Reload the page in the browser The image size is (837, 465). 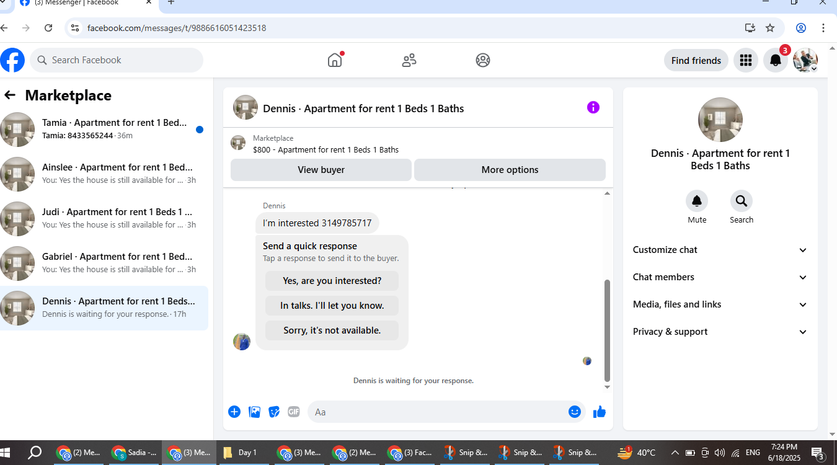pyautogui.click(x=48, y=28)
